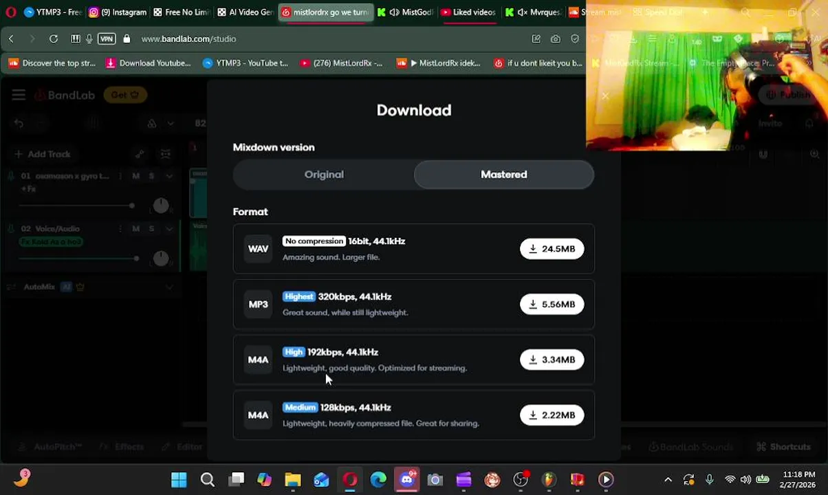Open the BandLab hamburger menu

pos(19,95)
